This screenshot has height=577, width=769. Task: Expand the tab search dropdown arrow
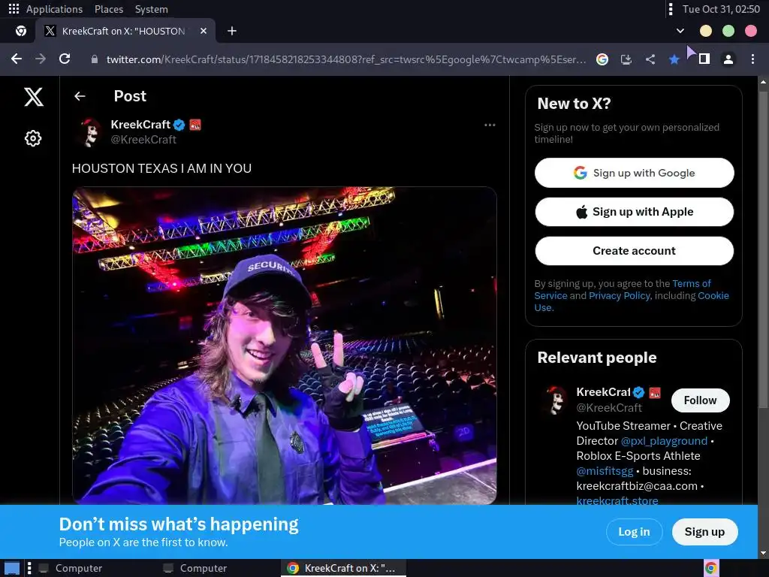(680, 31)
